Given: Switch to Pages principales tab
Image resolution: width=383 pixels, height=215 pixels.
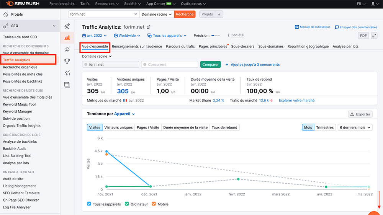Looking at the screenshot, I should click(213, 46).
